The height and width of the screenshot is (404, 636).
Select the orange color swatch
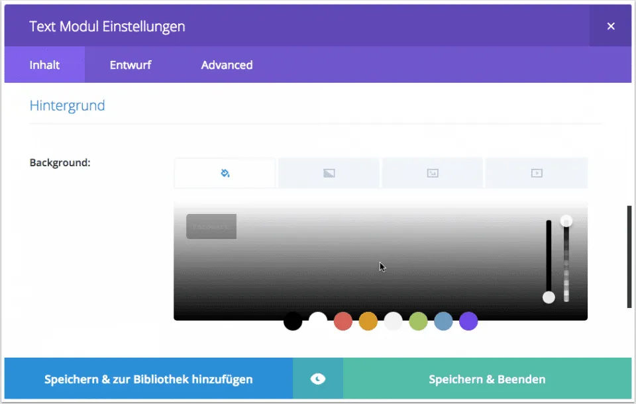[368, 321]
